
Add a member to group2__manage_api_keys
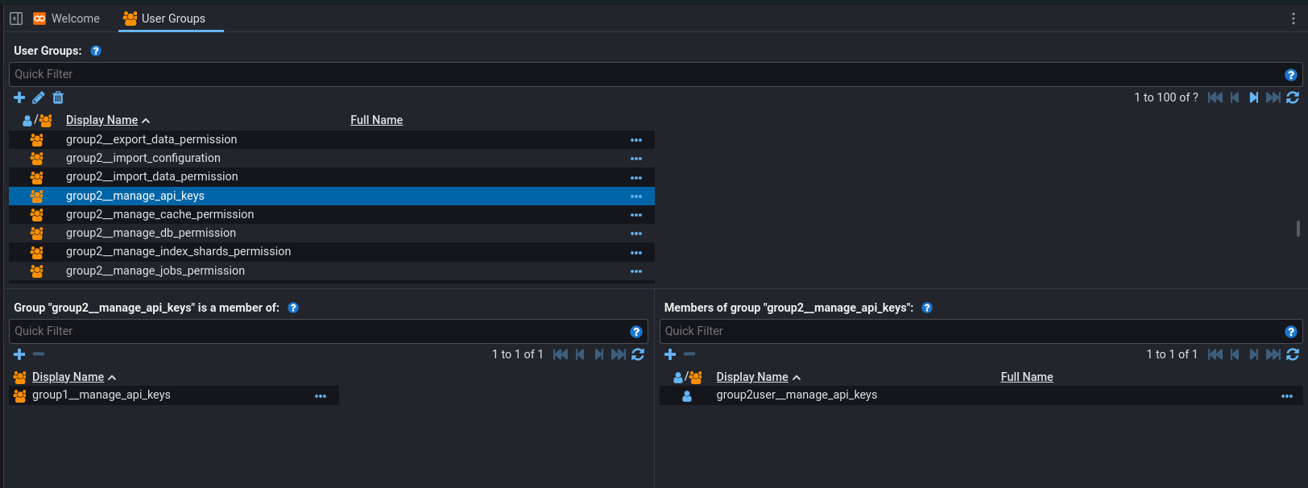point(670,354)
